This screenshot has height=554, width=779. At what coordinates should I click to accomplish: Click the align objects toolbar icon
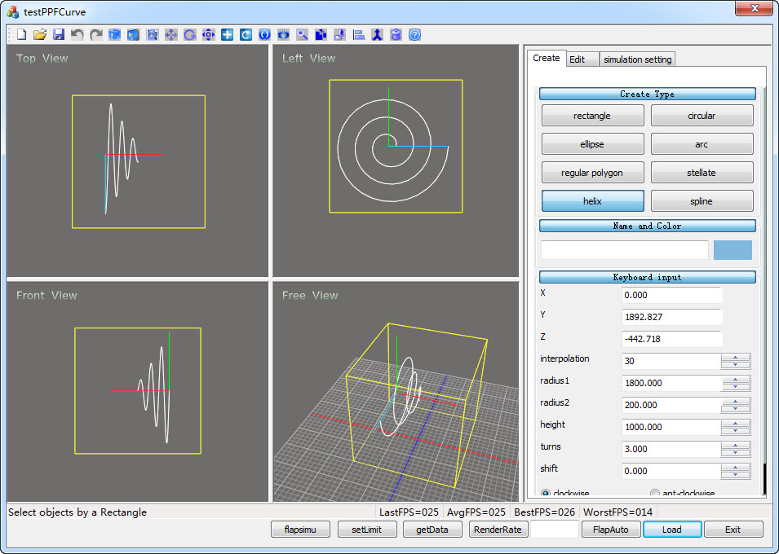[x=359, y=34]
